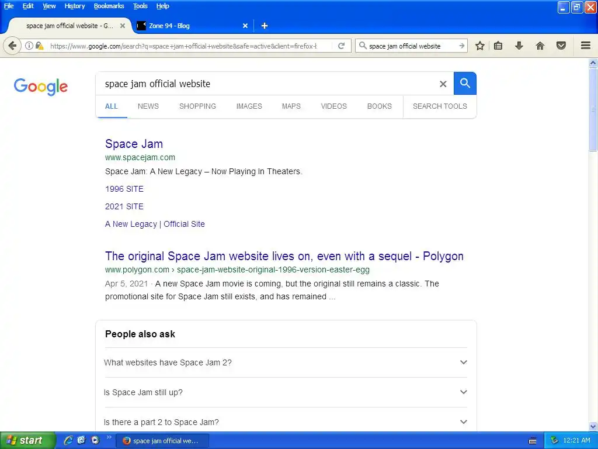The image size is (598, 449).
Task: Open the mixed content warning padlock icon
Action: point(39,46)
